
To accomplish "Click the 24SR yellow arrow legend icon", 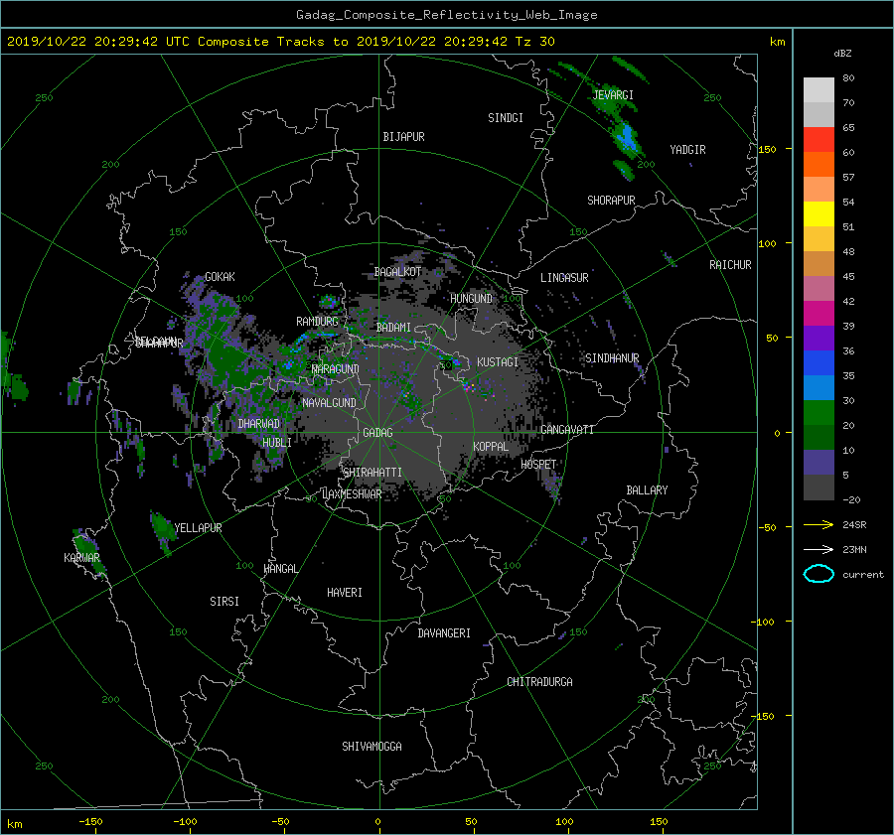I will (819, 524).
